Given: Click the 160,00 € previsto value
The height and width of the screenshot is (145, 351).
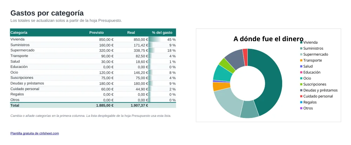Looking at the screenshot, I should (106, 45).
